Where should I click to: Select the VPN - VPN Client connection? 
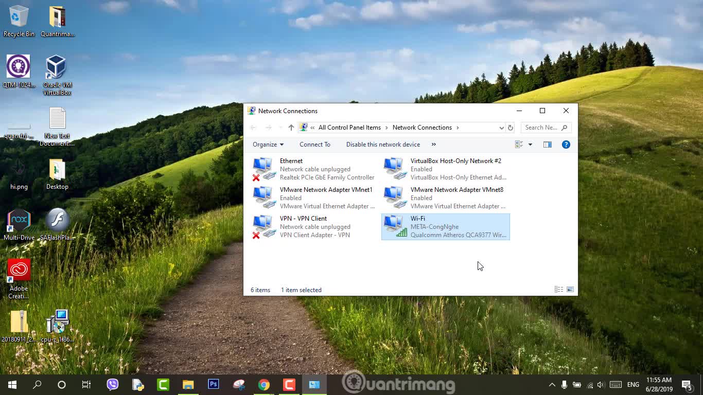tap(314, 227)
